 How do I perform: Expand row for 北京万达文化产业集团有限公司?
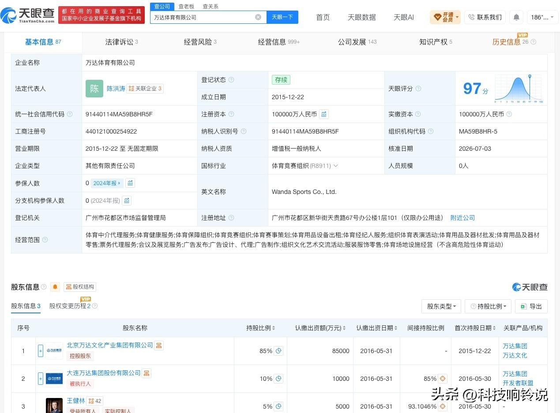pyautogui.click(x=41, y=351)
